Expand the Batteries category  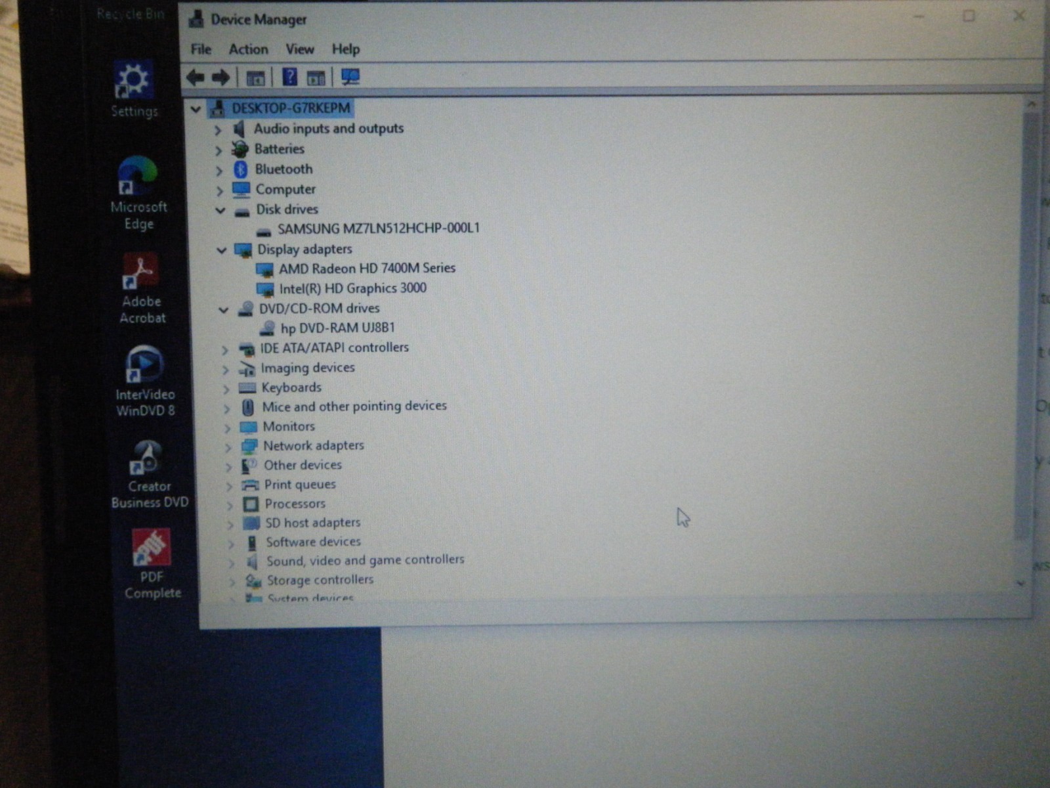[x=219, y=150]
